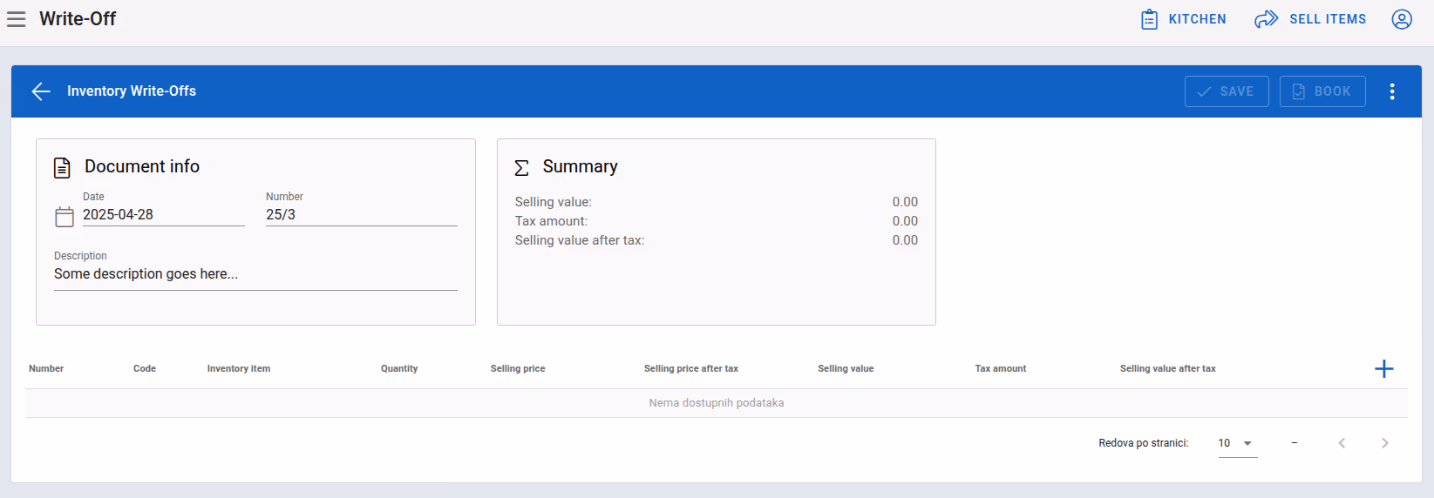Viewport: 1434px width, 498px height.
Task: Sort by Quantity column header
Action: click(399, 369)
